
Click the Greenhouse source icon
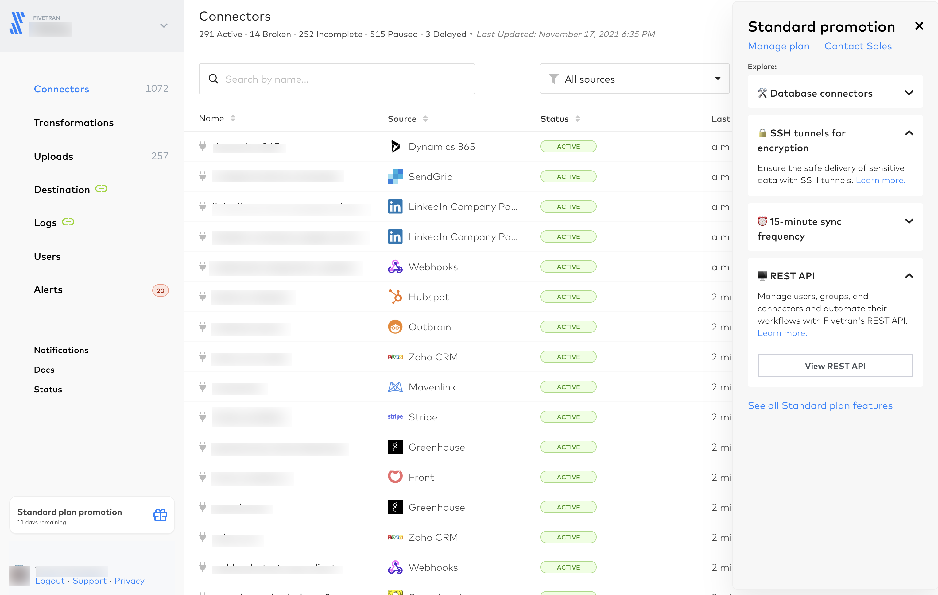point(396,447)
